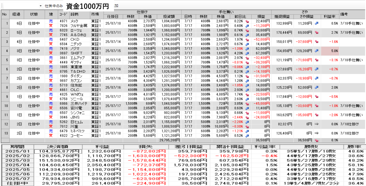Click the gray right arrow in row 12's さや column
Image resolution: width=366 pixels, height=186 pixels.
tap(317, 124)
